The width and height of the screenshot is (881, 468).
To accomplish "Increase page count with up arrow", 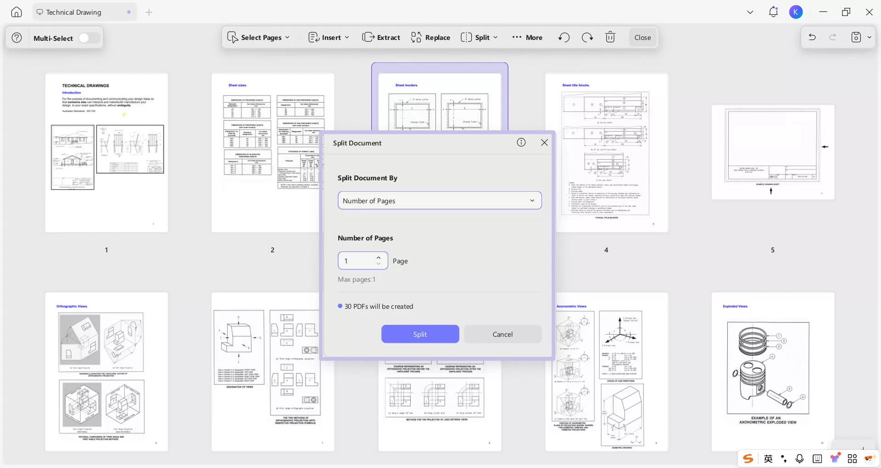I will (379, 257).
